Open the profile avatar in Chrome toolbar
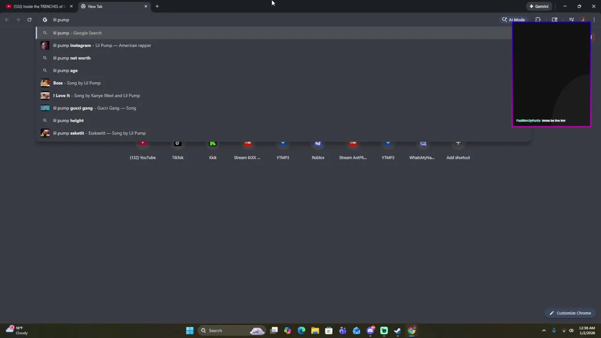601x338 pixels. (583, 20)
